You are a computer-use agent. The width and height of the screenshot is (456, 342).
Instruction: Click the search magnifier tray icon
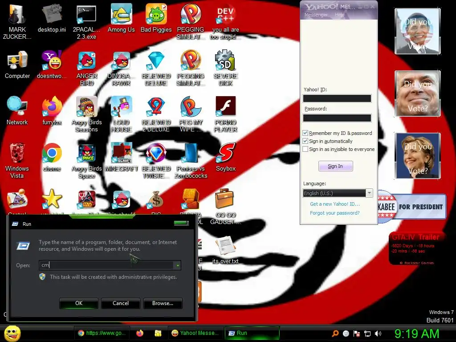click(x=335, y=333)
